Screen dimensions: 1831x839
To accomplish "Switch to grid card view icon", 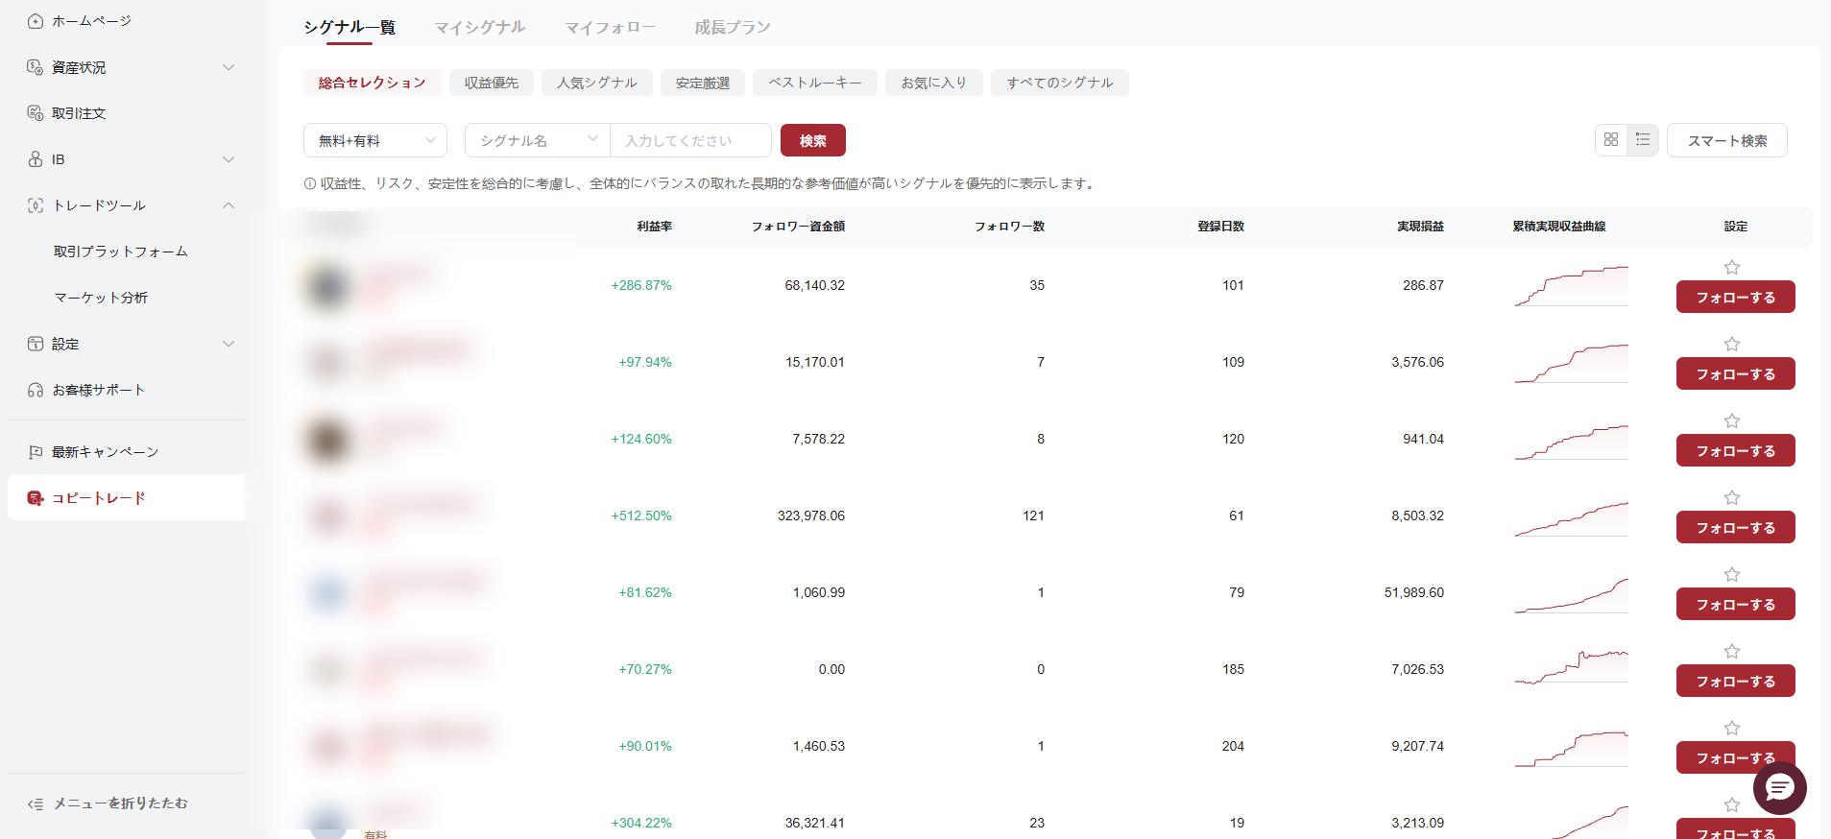I will [1611, 140].
